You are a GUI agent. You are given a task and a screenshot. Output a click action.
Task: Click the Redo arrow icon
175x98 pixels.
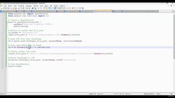click(x=30, y=8)
